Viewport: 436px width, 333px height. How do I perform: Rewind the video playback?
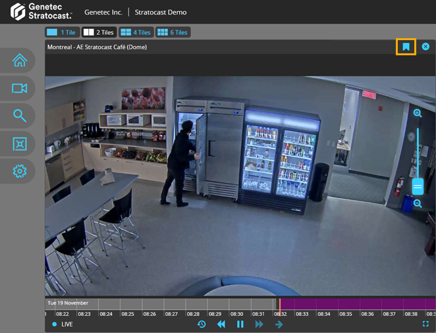221,324
